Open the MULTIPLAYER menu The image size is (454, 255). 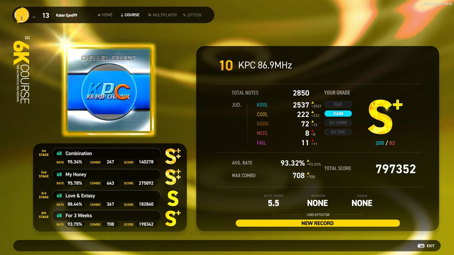(x=162, y=15)
